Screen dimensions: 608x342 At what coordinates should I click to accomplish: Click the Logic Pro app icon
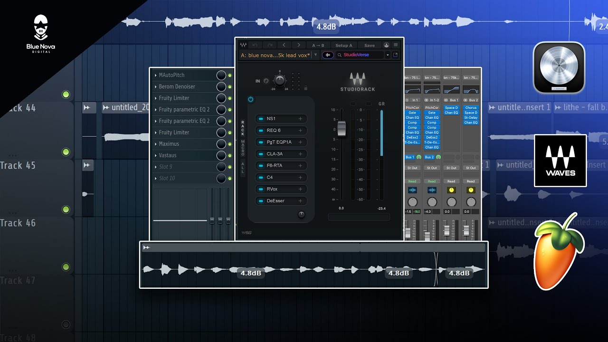[559, 67]
